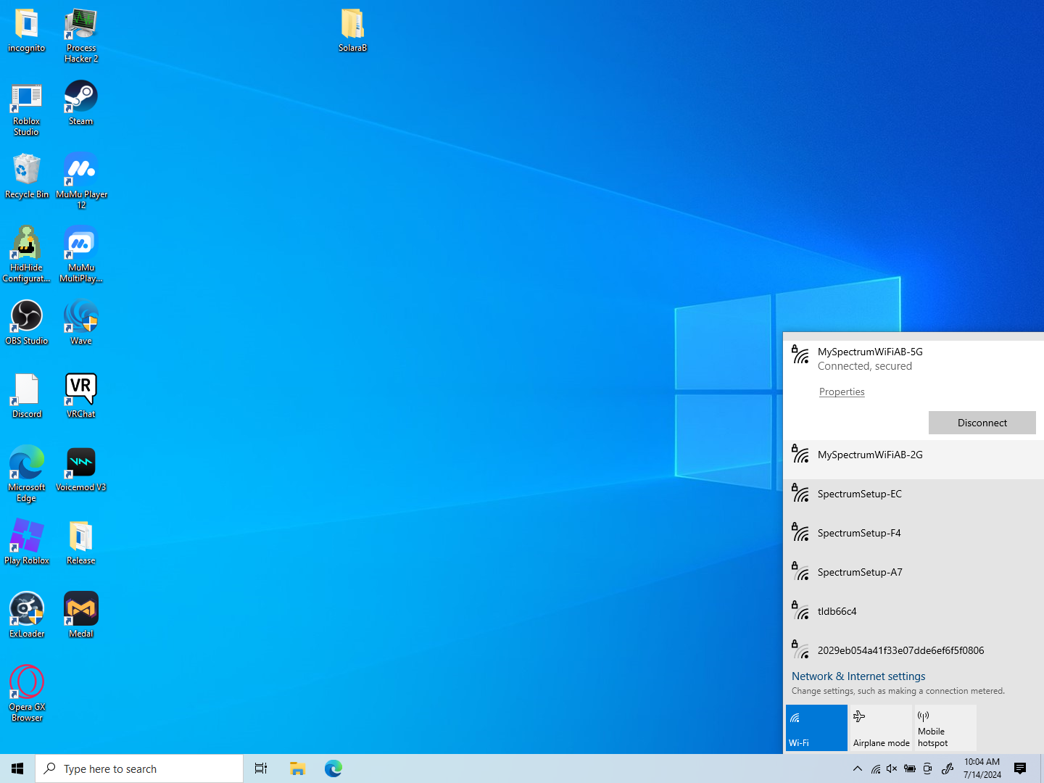The width and height of the screenshot is (1044, 783).
Task: Click Show desktop at taskbar edge
Action: (x=1042, y=768)
